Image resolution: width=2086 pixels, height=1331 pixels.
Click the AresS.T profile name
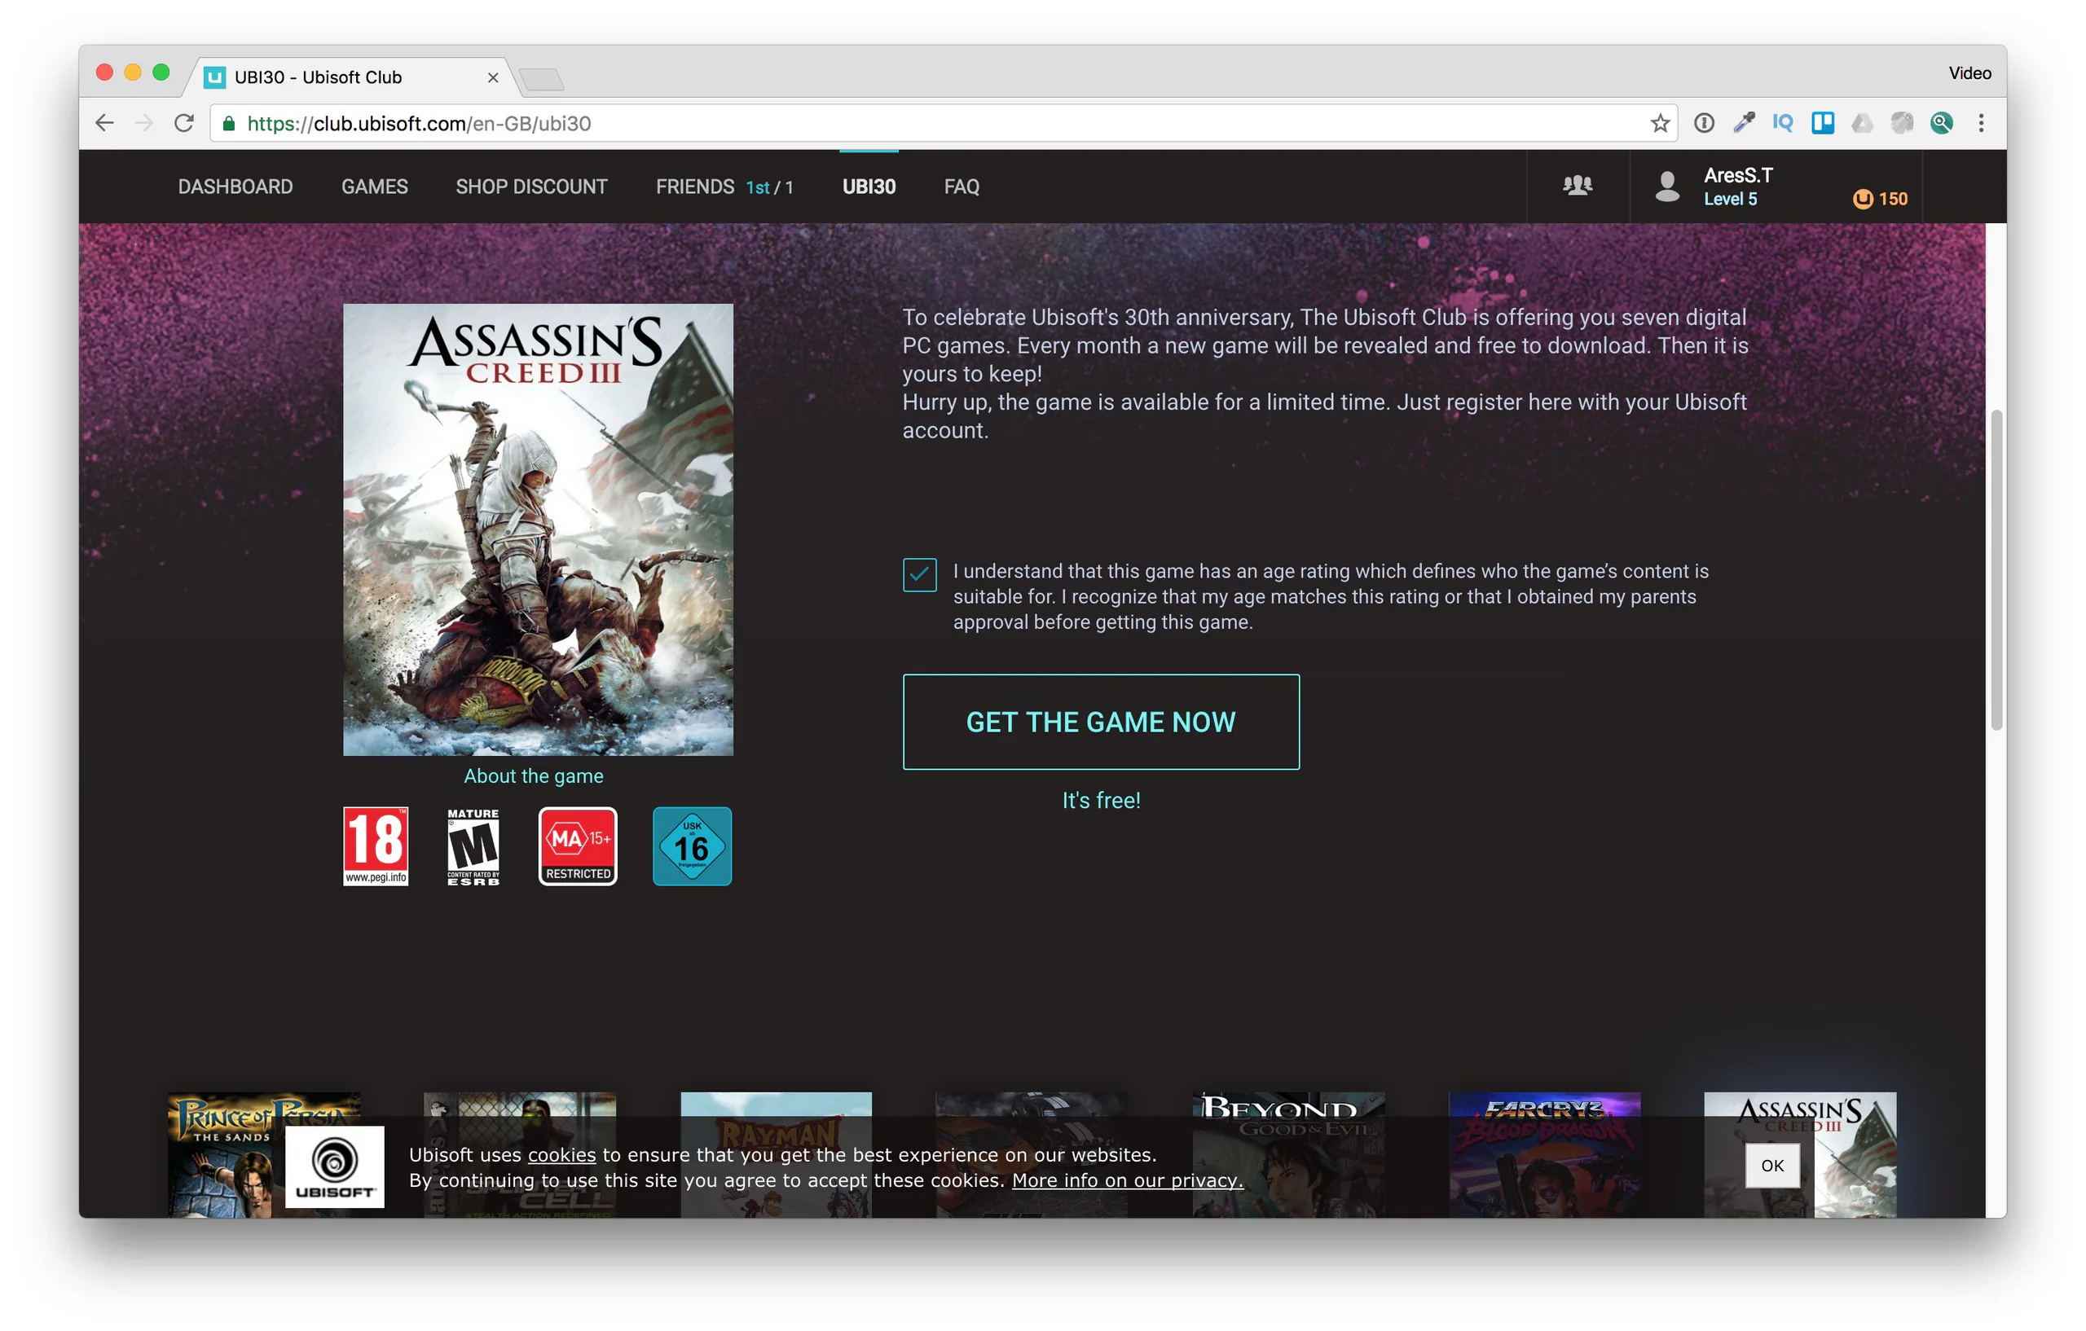1738,175
